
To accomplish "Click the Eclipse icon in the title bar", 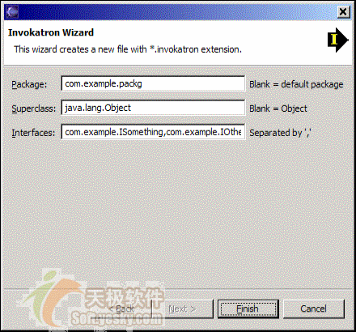I will tap(12, 11).
